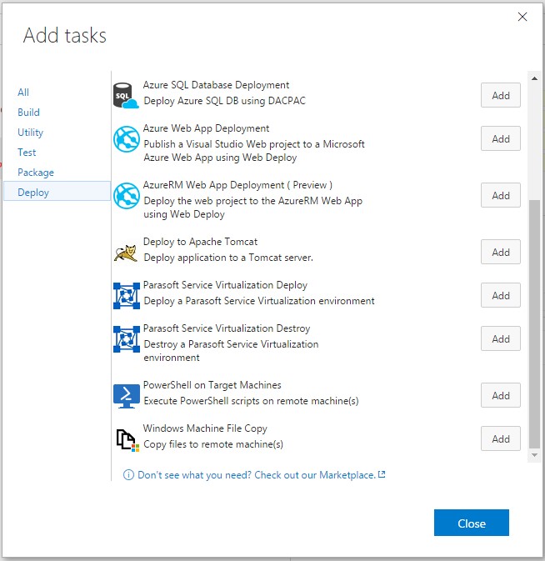Add the Azure SQL Database Deployment task
Screen dimensions: 545x561
pyautogui.click(x=500, y=95)
